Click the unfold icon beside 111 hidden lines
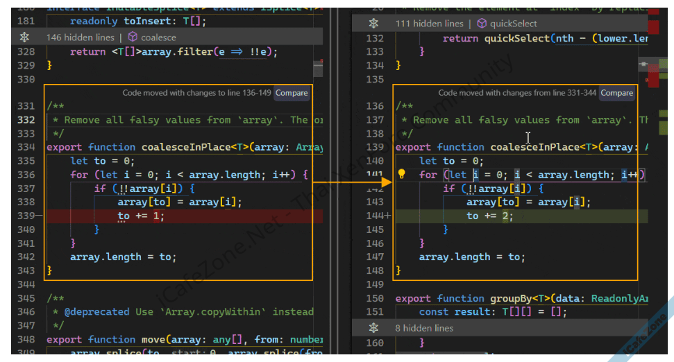The height and width of the screenshot is (362, 674). pos(374,24)
